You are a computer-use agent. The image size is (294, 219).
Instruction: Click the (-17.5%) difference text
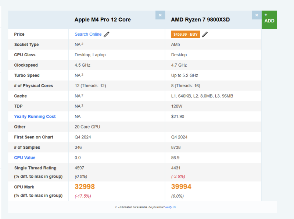pos(83,196)
